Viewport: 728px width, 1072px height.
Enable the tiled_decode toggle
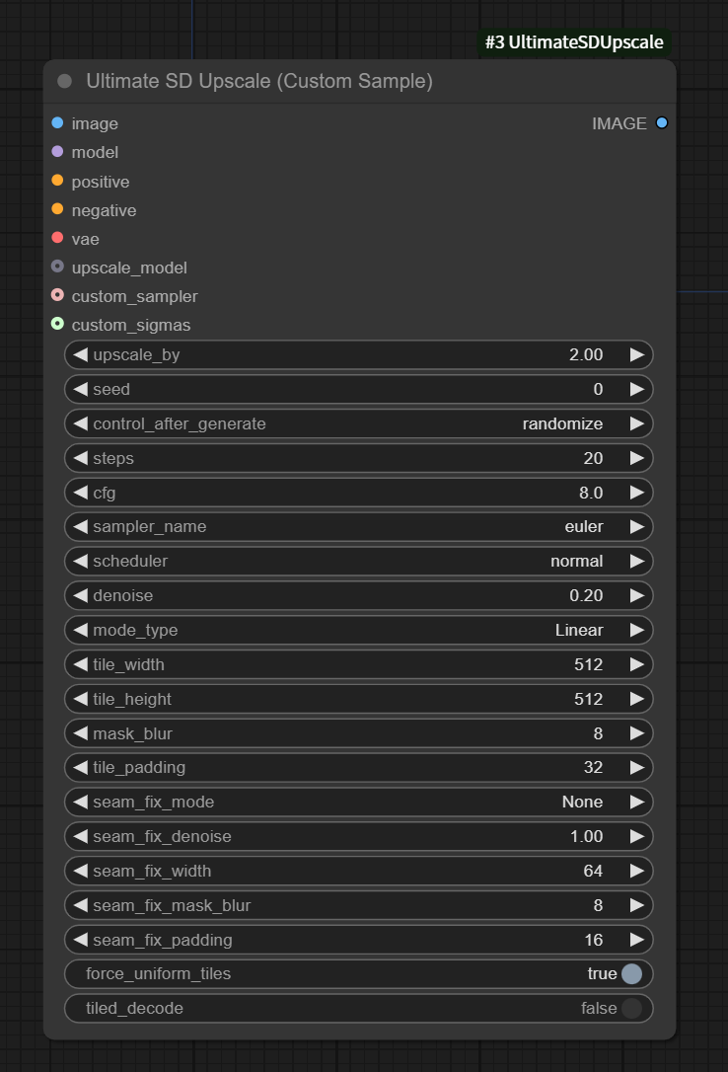(x=631, y=1008)
